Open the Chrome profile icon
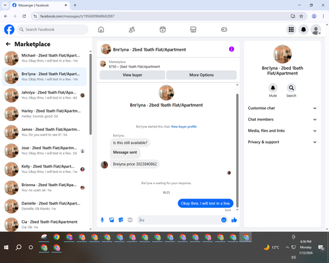Screen dimensions: 329x263 pos(314,16)
